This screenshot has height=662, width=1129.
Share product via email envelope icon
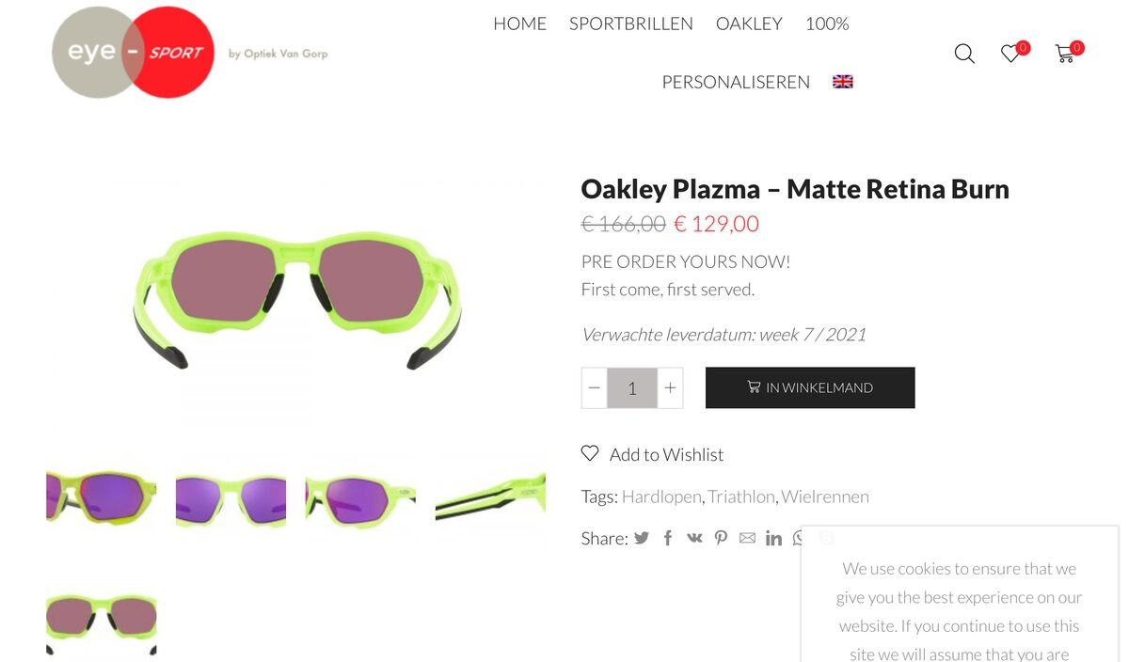(747, 538)
